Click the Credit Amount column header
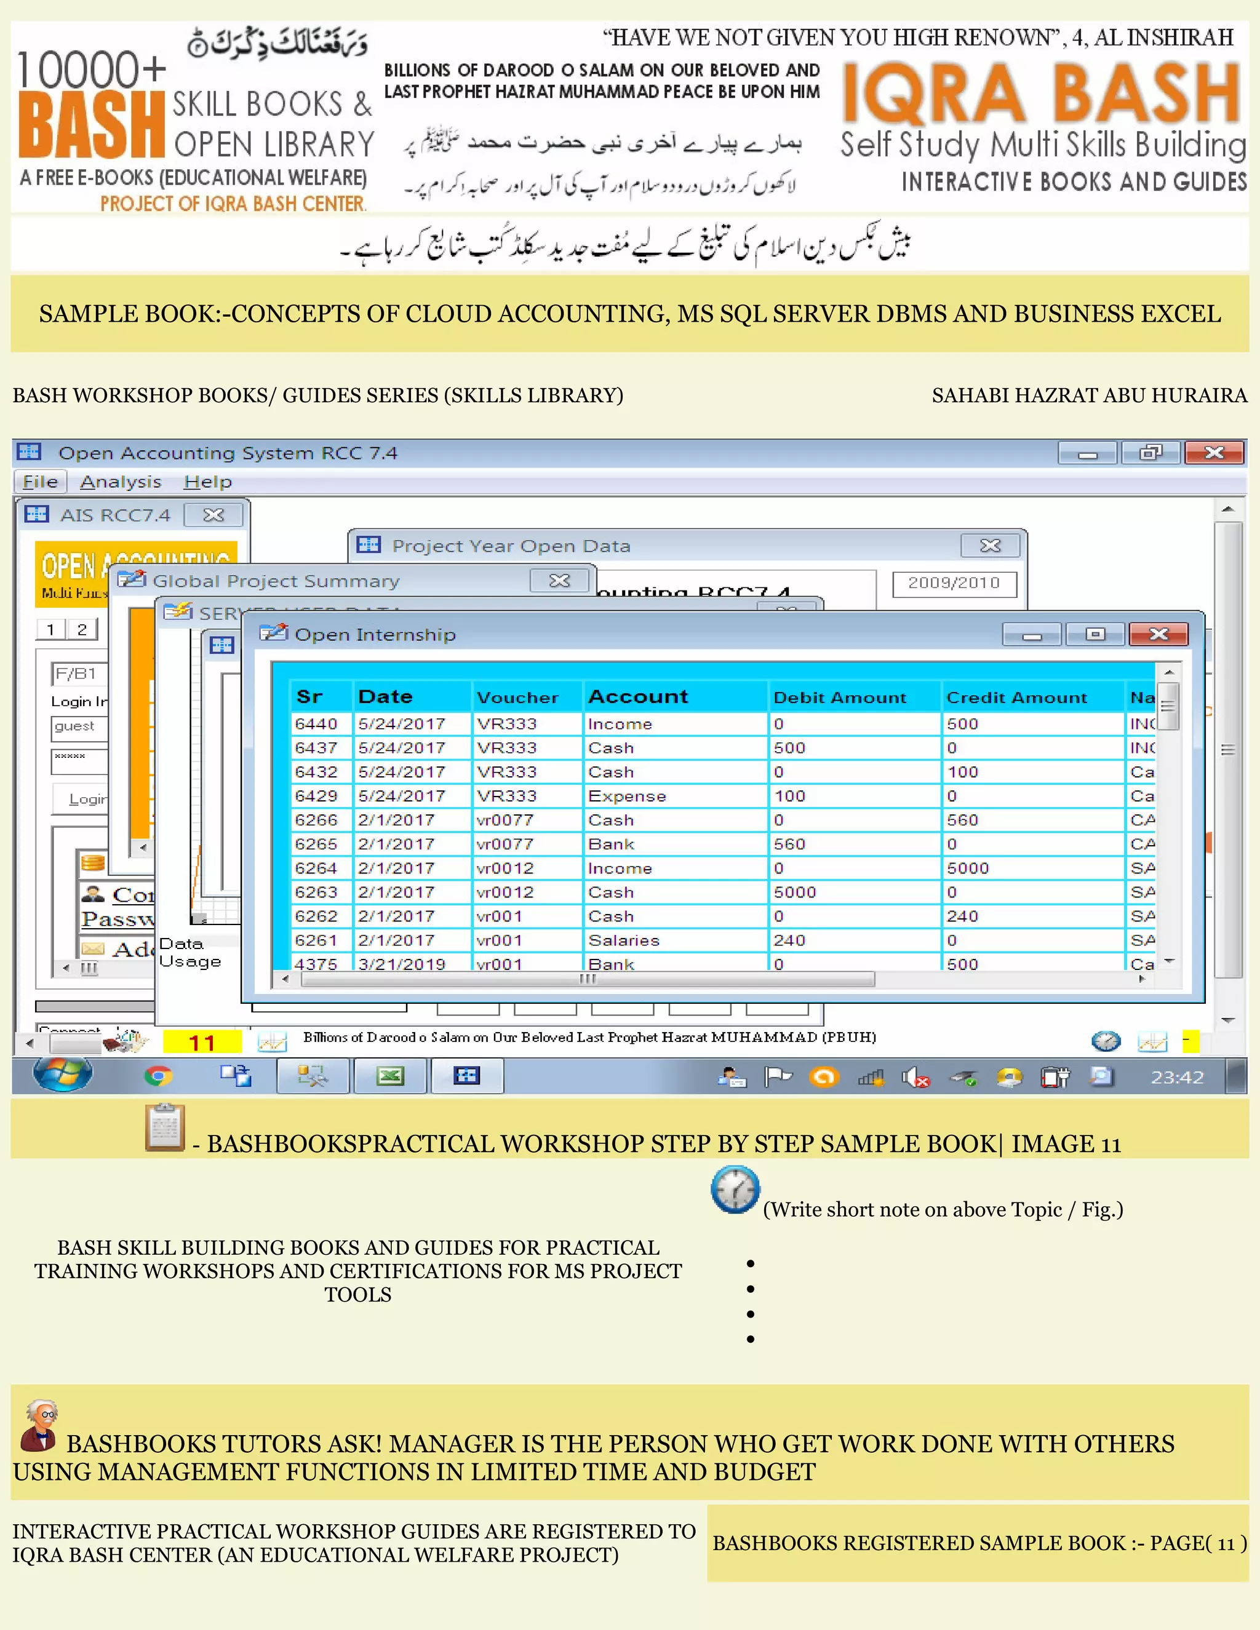This screenshot has width=1260, height=1630. [1034, 696]
